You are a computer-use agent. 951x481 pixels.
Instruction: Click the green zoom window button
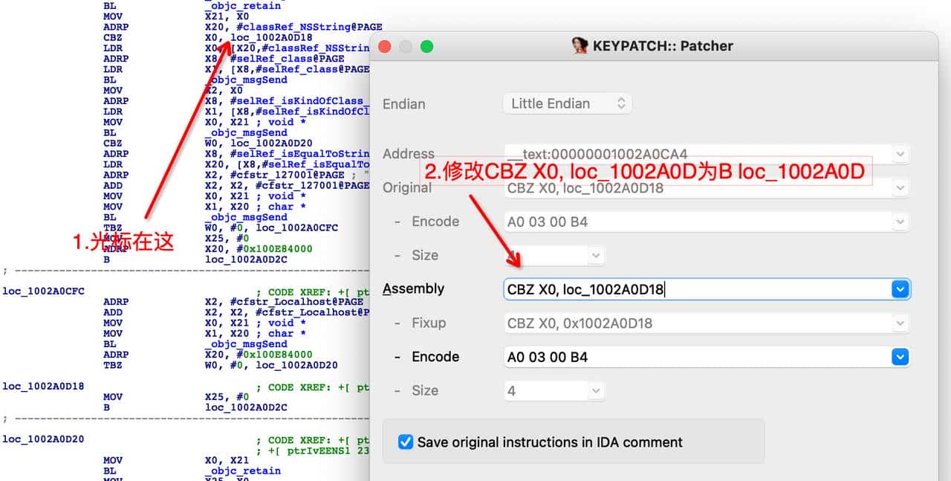pyautogui.click(x=426, y=46)
